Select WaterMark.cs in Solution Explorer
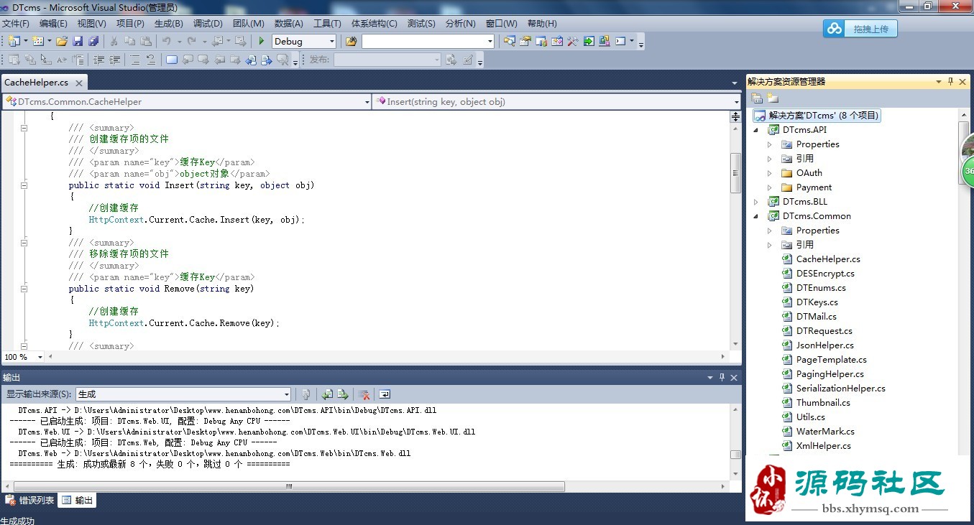This screenshot has height=525, width=974. [x=825, y=432]
